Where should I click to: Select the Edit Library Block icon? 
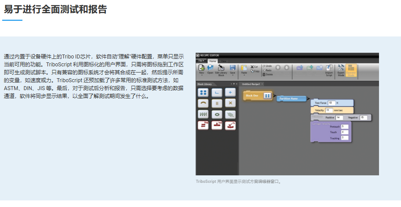pyautogui.click(x=221, y=68)
